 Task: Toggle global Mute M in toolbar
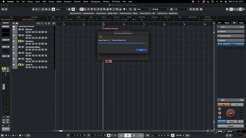[33, 9]
